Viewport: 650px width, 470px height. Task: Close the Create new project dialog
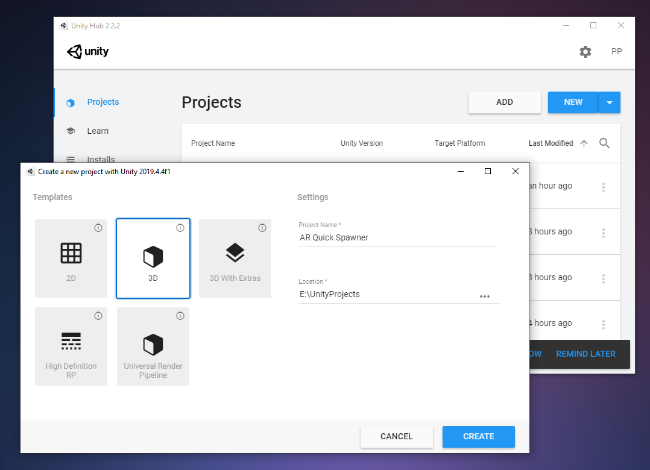click(516, 172)
